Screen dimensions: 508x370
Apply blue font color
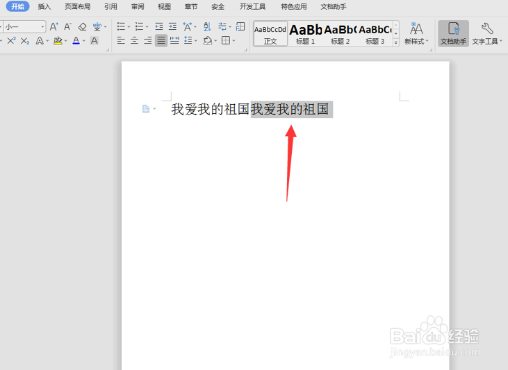(x=76, y=41)
